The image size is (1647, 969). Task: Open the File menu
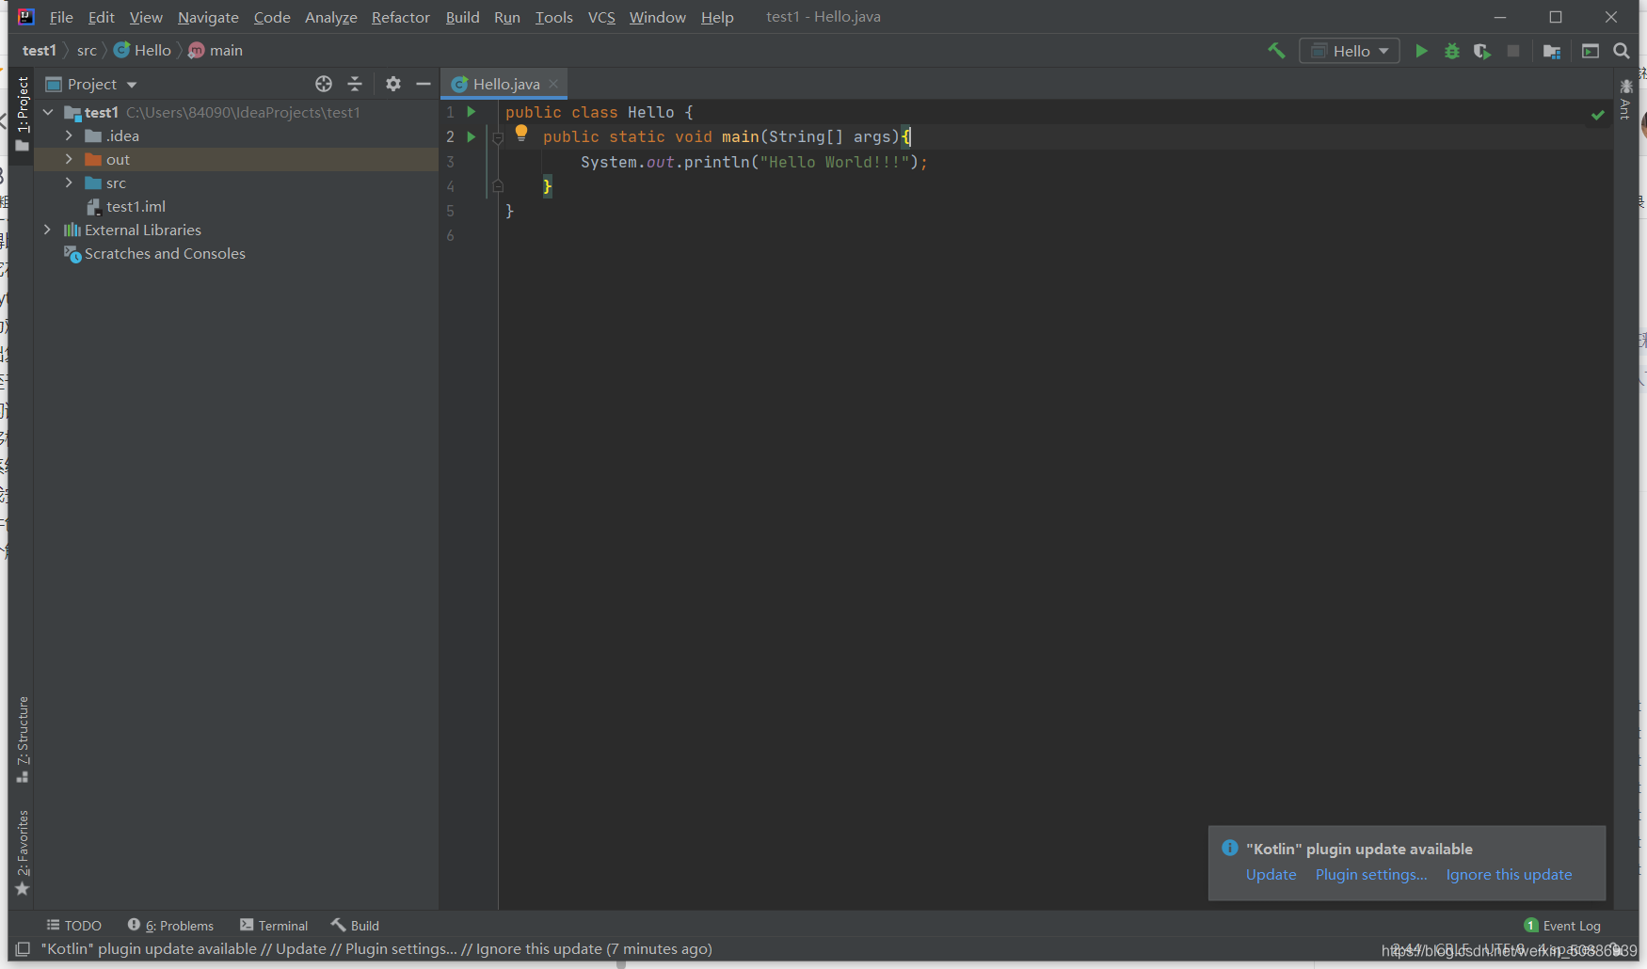61,17
